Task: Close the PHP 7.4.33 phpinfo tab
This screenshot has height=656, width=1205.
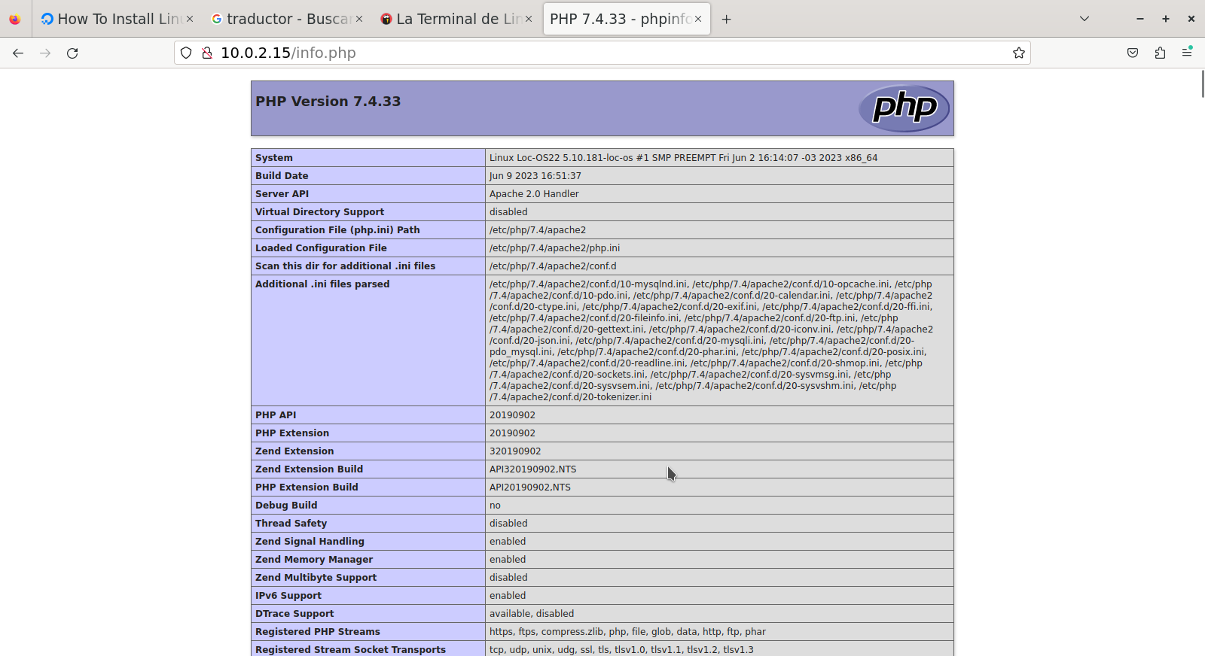Action: [698, 19]
